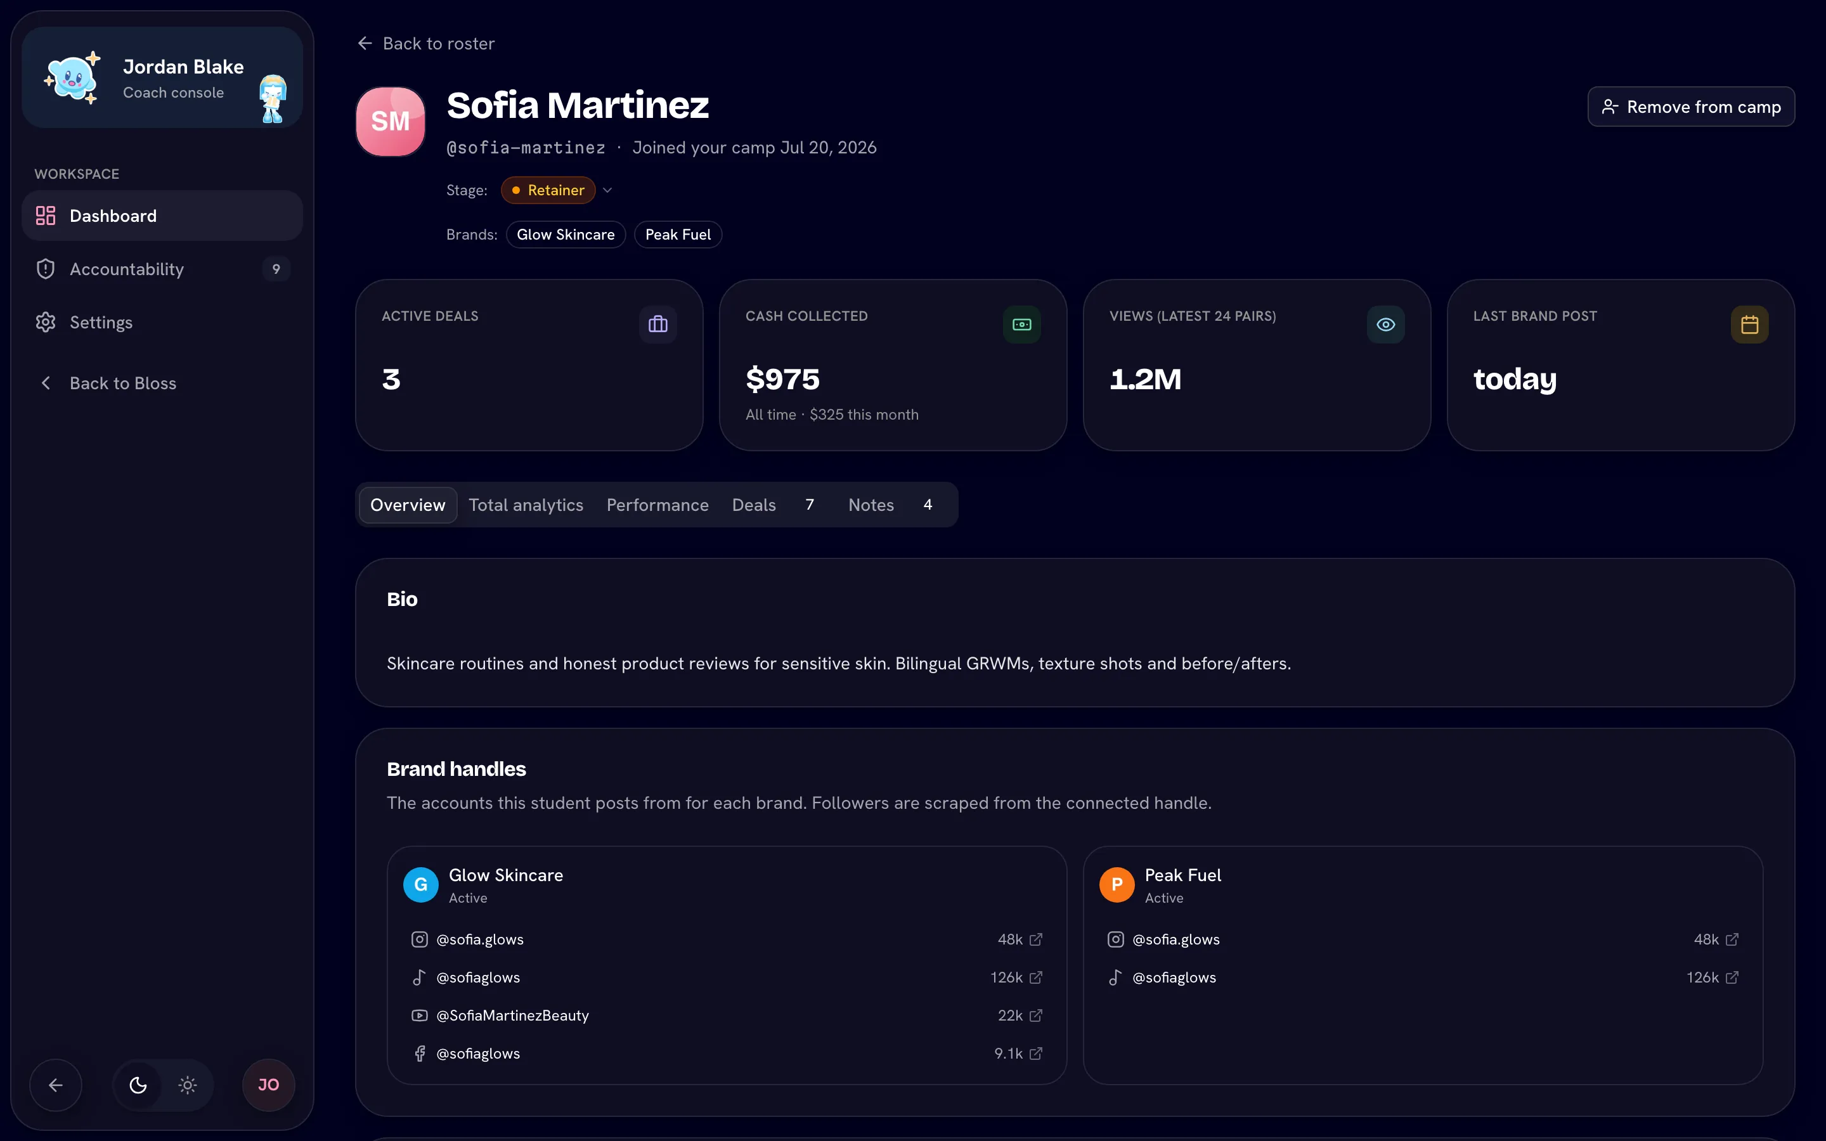The height and width of the screenshot is (1141, 1826).
Task: Click the Peak Fuel brand tag
Action: (x=678, y=235)
